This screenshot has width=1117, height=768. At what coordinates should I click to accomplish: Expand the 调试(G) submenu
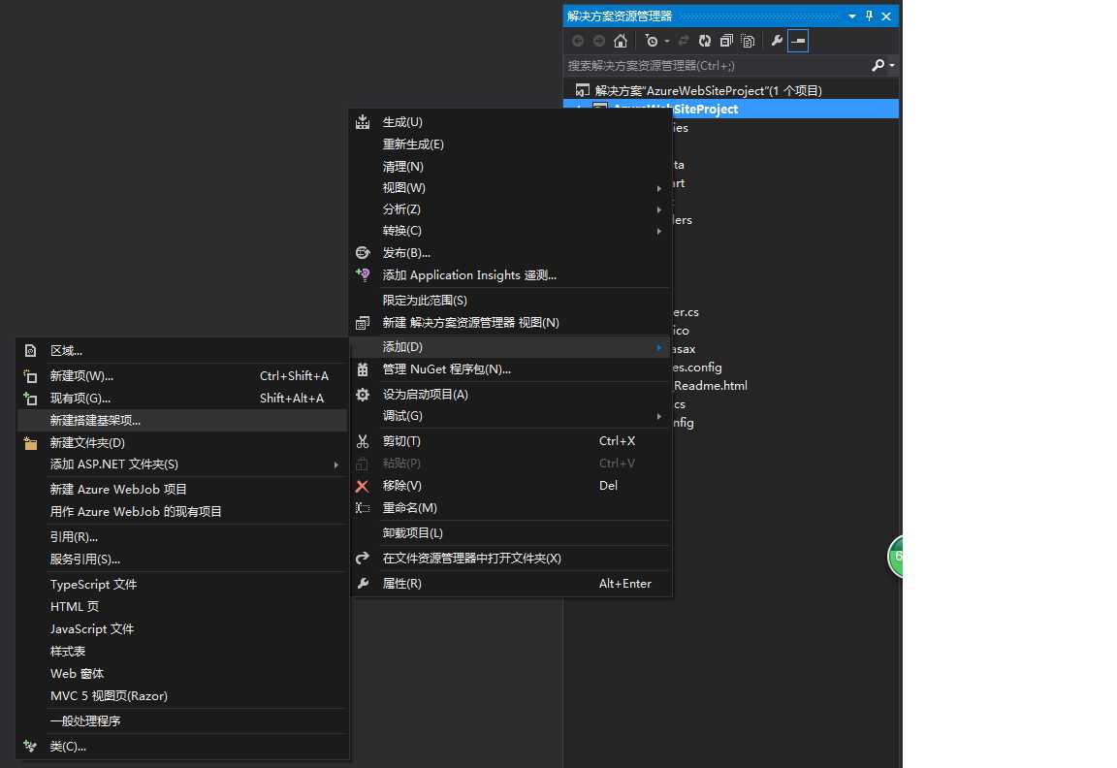pos(512,415)
